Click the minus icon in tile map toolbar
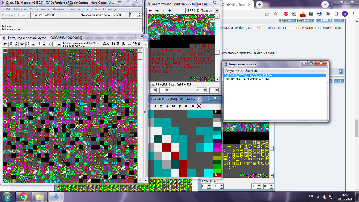Viewport: 359px width, 202px height. [x=164, y=11]
